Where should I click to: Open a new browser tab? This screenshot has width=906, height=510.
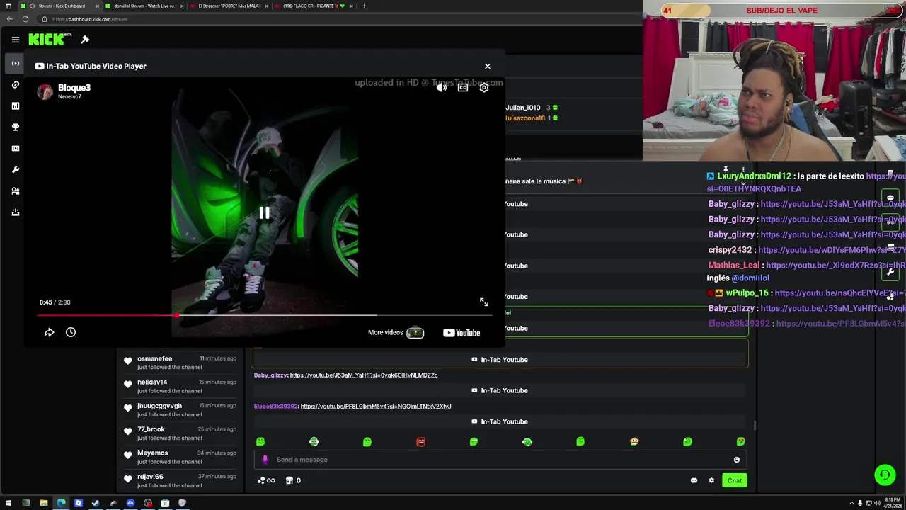364,6
